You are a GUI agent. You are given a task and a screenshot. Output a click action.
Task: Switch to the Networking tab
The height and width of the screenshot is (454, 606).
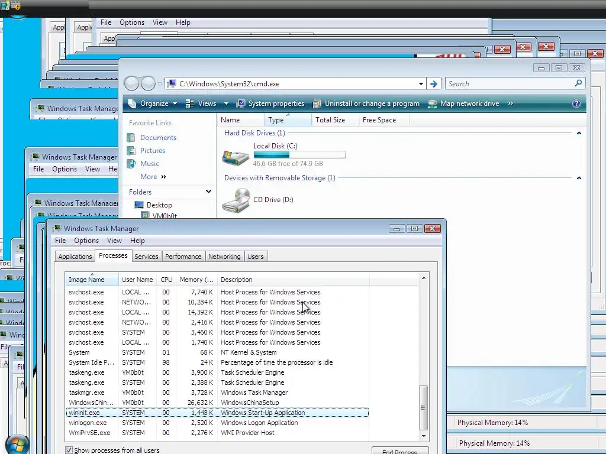[224, 257]
